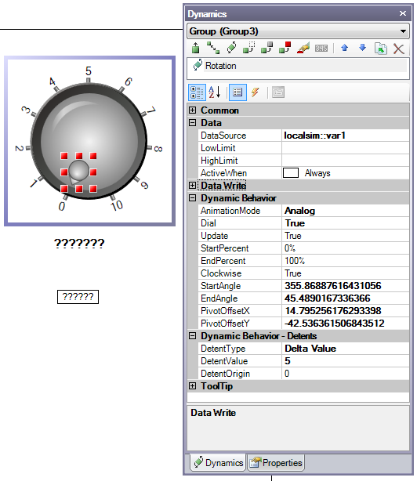
Task: Click the ActiveWhen white color swatch
Action: [x=291, y=172]
